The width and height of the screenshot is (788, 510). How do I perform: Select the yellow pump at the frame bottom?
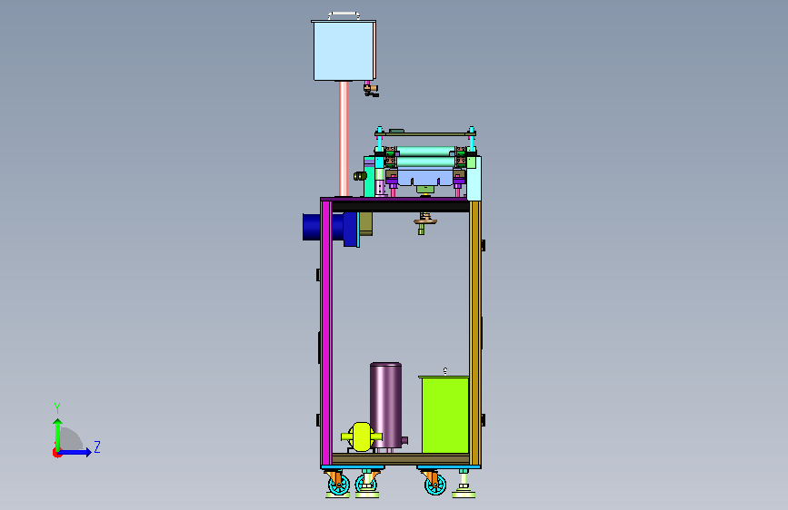pos(362,436)
